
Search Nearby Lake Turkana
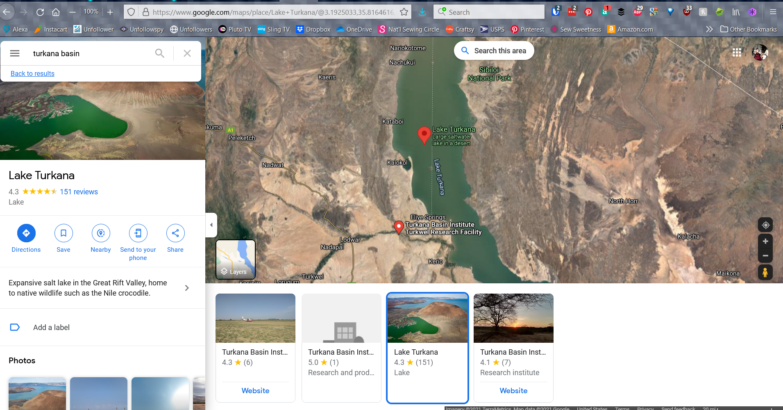click(x=101, y=239)
